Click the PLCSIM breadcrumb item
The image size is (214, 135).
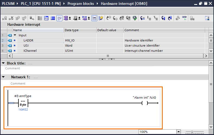pyautogui.click(x=8, y=4)
